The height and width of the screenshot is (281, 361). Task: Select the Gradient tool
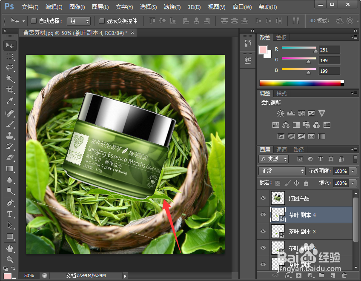pos(10,169)
